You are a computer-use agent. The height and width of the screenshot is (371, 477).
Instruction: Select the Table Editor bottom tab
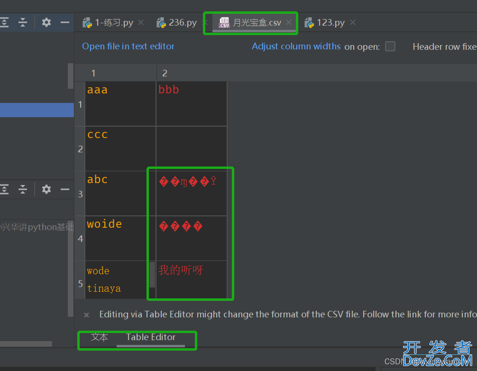click(151, 337)
